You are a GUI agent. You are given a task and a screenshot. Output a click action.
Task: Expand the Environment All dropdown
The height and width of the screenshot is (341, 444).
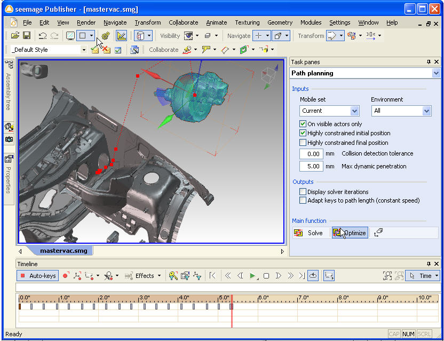(x=426, y=111)
